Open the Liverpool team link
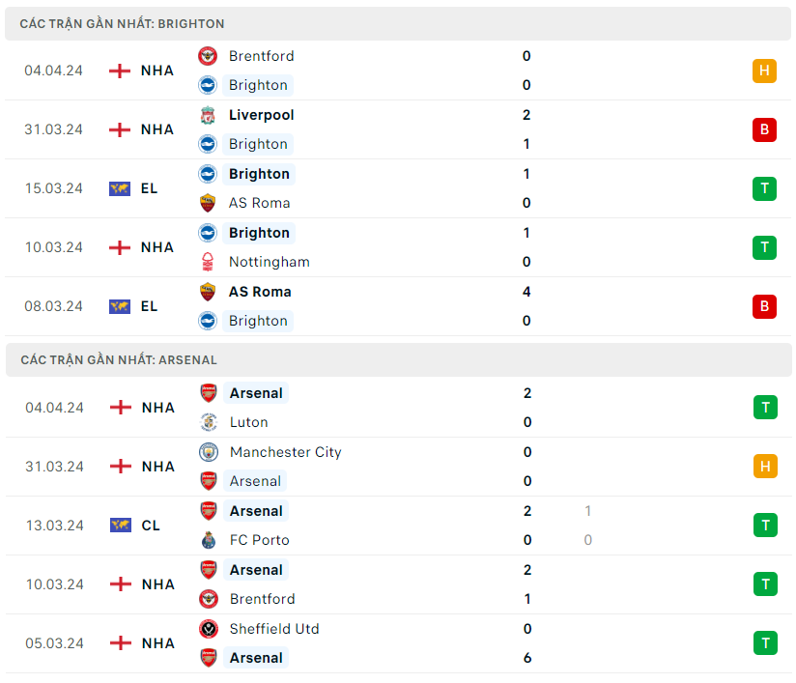 [x=261, y=115]
